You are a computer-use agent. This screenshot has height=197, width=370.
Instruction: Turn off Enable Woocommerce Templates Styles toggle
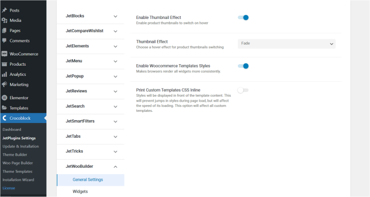243,66
